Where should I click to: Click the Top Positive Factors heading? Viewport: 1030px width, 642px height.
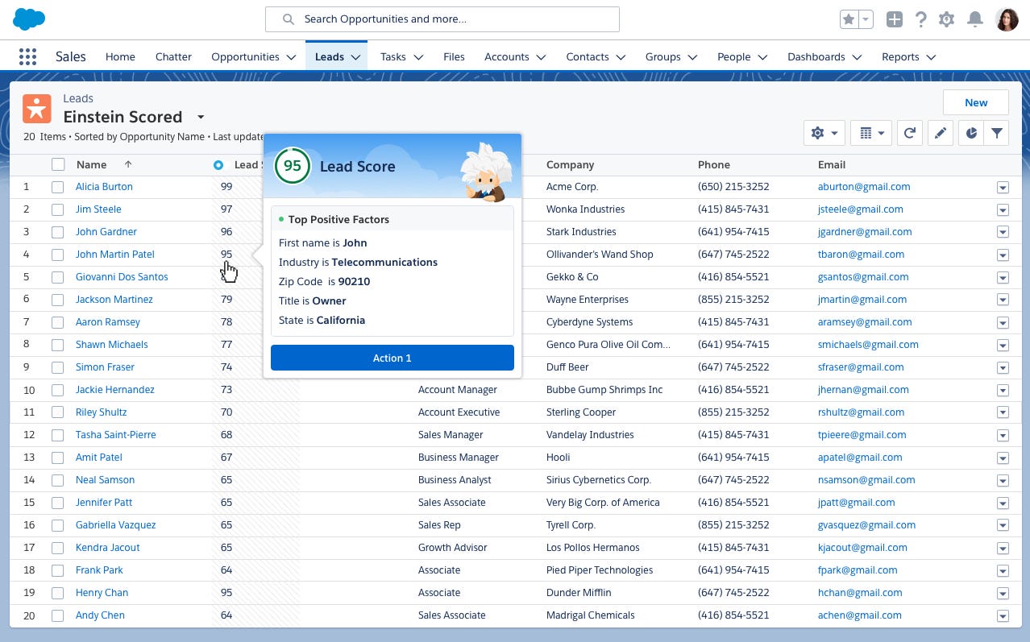point(338,219)
